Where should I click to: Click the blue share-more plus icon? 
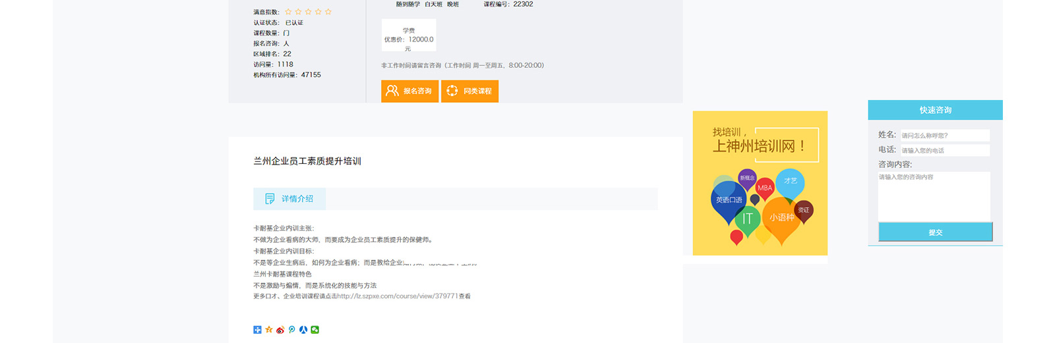point(257,330)
